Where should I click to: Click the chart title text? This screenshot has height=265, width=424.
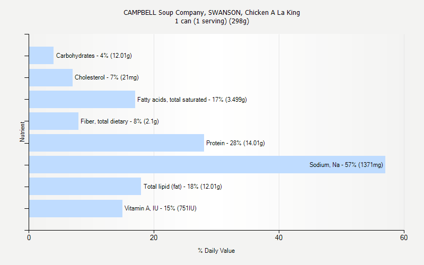coord(212,13)
